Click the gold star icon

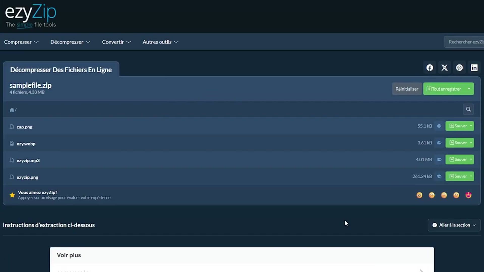[x=12, y=195]
